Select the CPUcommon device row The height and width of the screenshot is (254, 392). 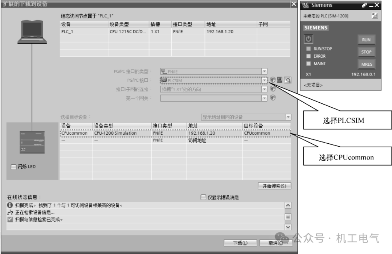pos(175,133)
